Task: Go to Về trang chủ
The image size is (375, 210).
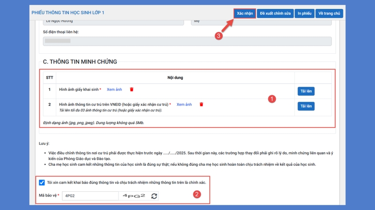Action: [329, 14]
